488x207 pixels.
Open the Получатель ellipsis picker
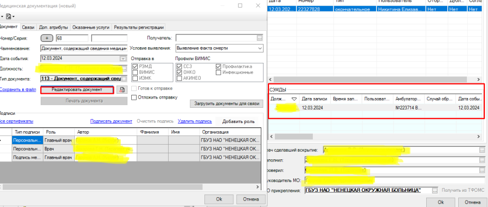click(260, 38)
